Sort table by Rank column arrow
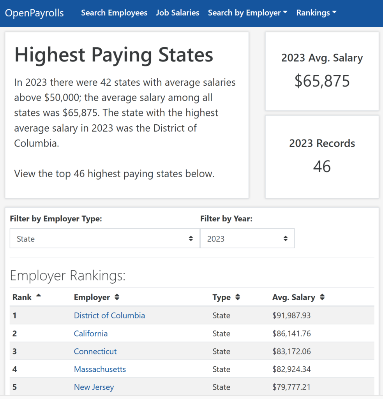This screenshot has height=399, width=383. click(38, 296)
